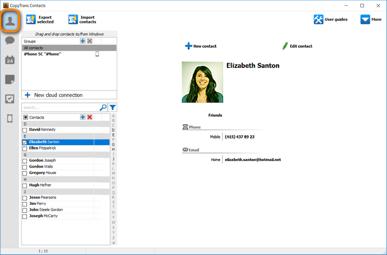Select contact name Gregory House
387x255 pixels.
(x=42, y=172)
